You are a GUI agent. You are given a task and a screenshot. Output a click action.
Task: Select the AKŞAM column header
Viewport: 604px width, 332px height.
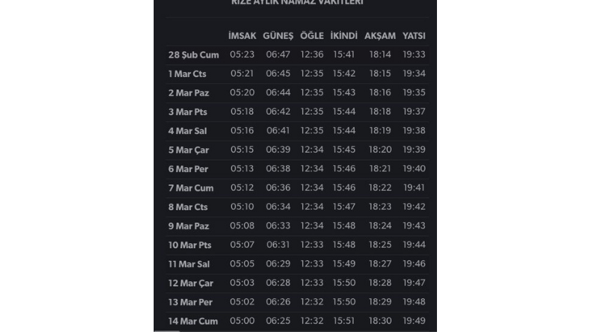(380, 35)
